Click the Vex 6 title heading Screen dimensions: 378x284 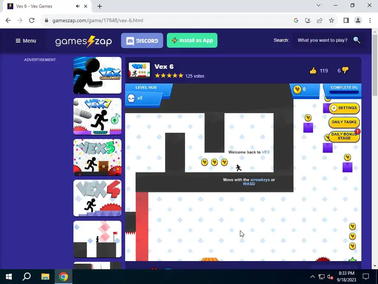(x=164, y=67)
